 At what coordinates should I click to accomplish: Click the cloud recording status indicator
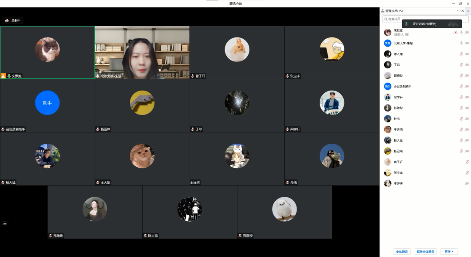tap(13, 20)
